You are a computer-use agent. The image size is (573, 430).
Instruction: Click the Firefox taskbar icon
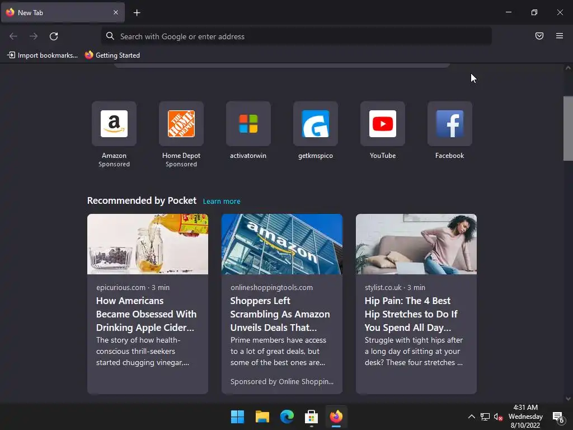336,417
